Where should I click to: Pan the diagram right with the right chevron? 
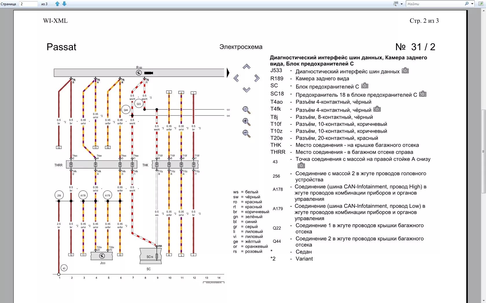pos(257,78)
